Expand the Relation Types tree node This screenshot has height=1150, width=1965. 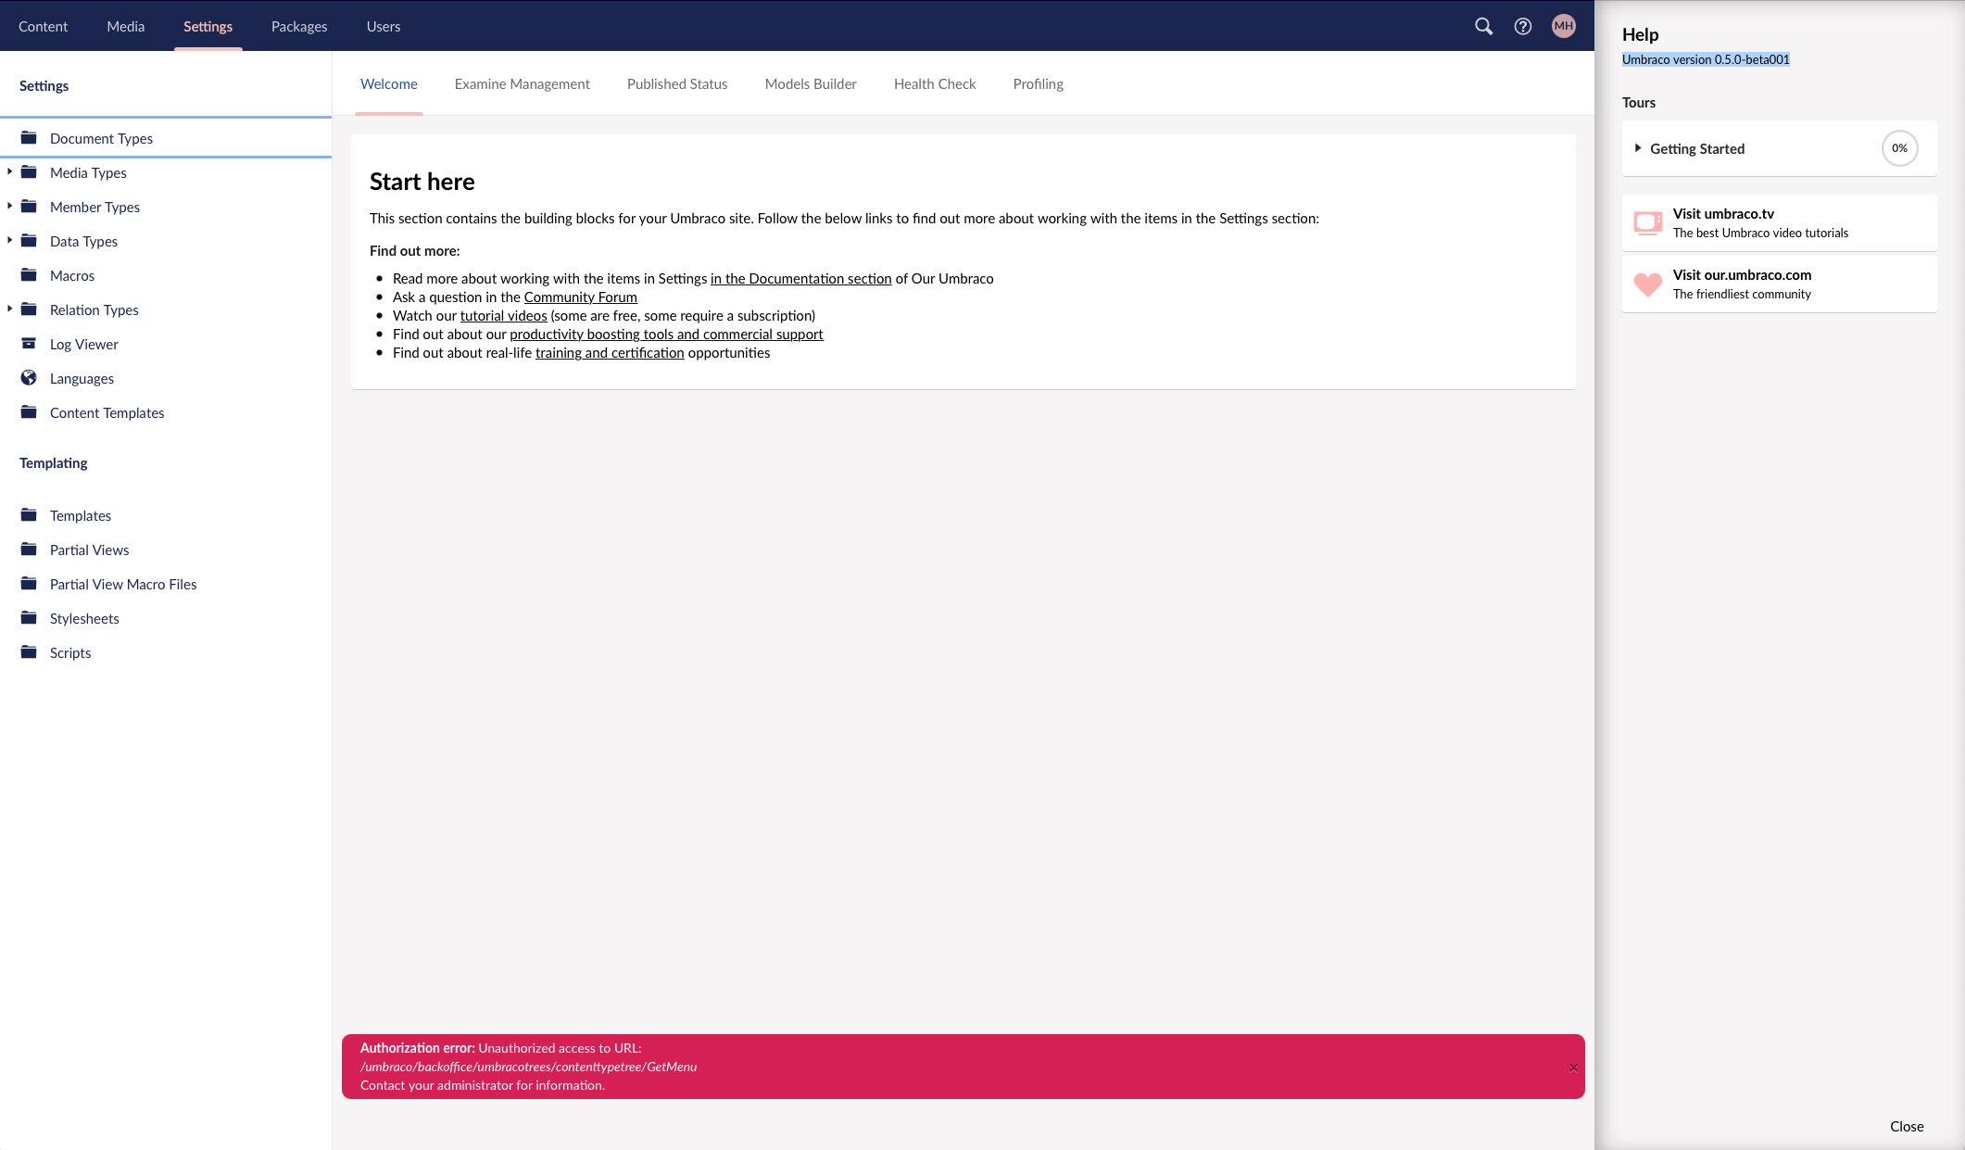click(9, 309)
